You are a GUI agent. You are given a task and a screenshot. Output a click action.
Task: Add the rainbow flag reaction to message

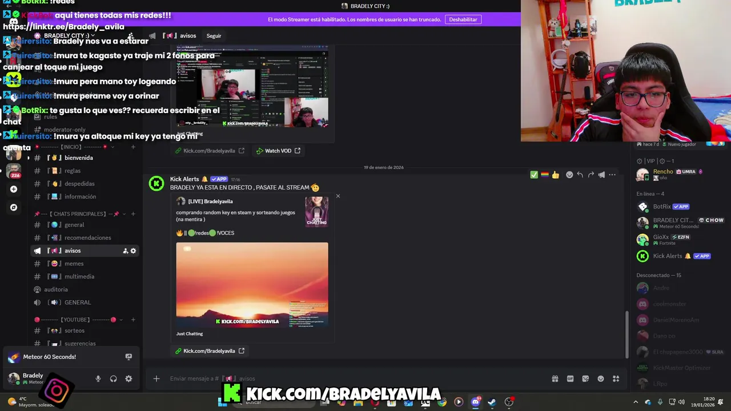(x=544, y=175)
